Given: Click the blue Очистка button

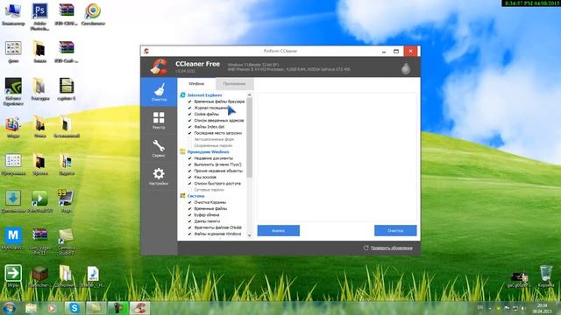Looking at the screenshot, I should pos(395,231).
